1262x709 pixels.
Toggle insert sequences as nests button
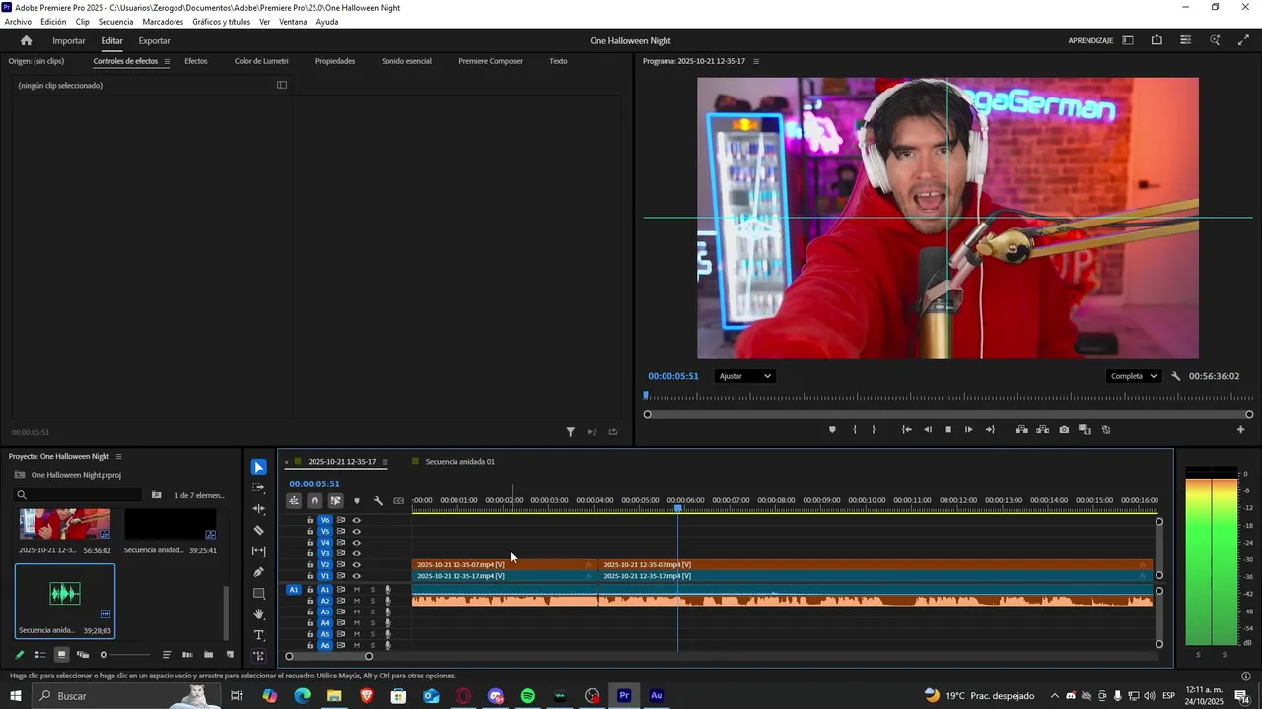pyautogui.click(x=294, y=500)
